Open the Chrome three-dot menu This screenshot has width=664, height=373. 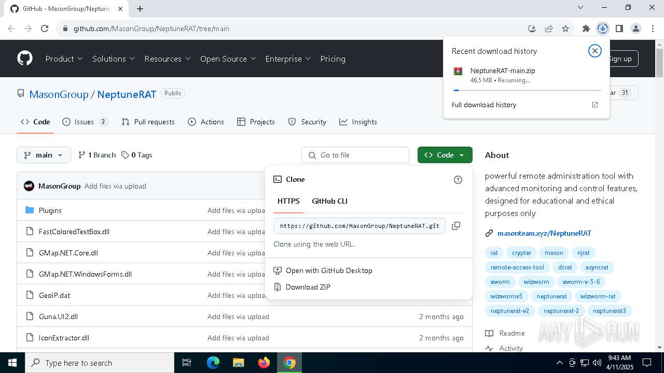653,29
